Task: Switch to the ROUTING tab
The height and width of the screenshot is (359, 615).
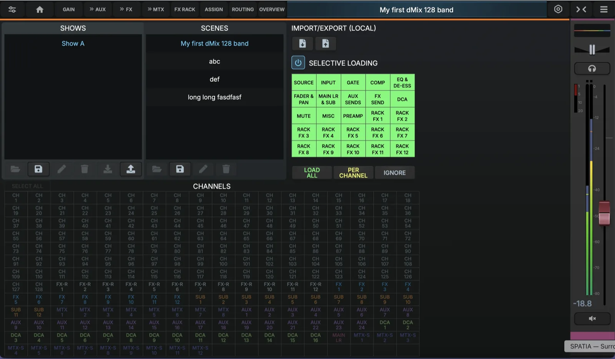Action: click(243, 9)
